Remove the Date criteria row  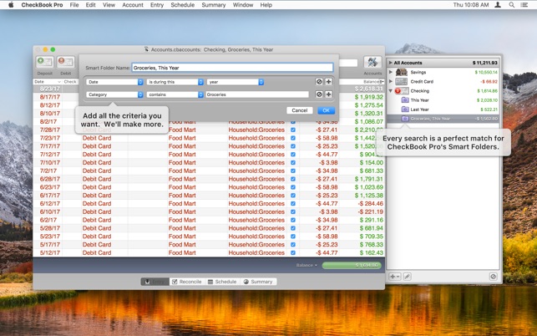[x=319, y=82]
